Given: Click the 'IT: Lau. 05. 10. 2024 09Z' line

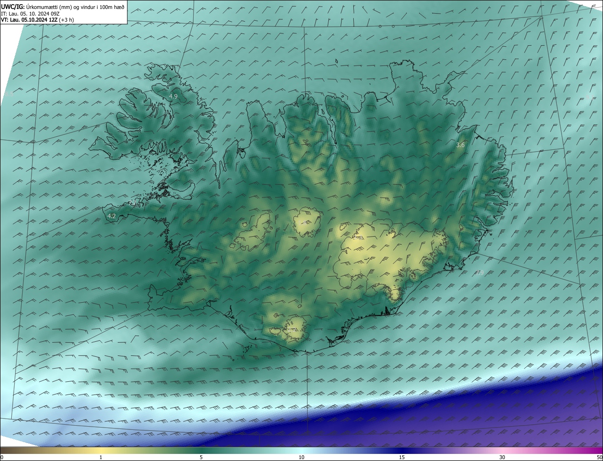Looking at the screenshot, I should (30, 14).
